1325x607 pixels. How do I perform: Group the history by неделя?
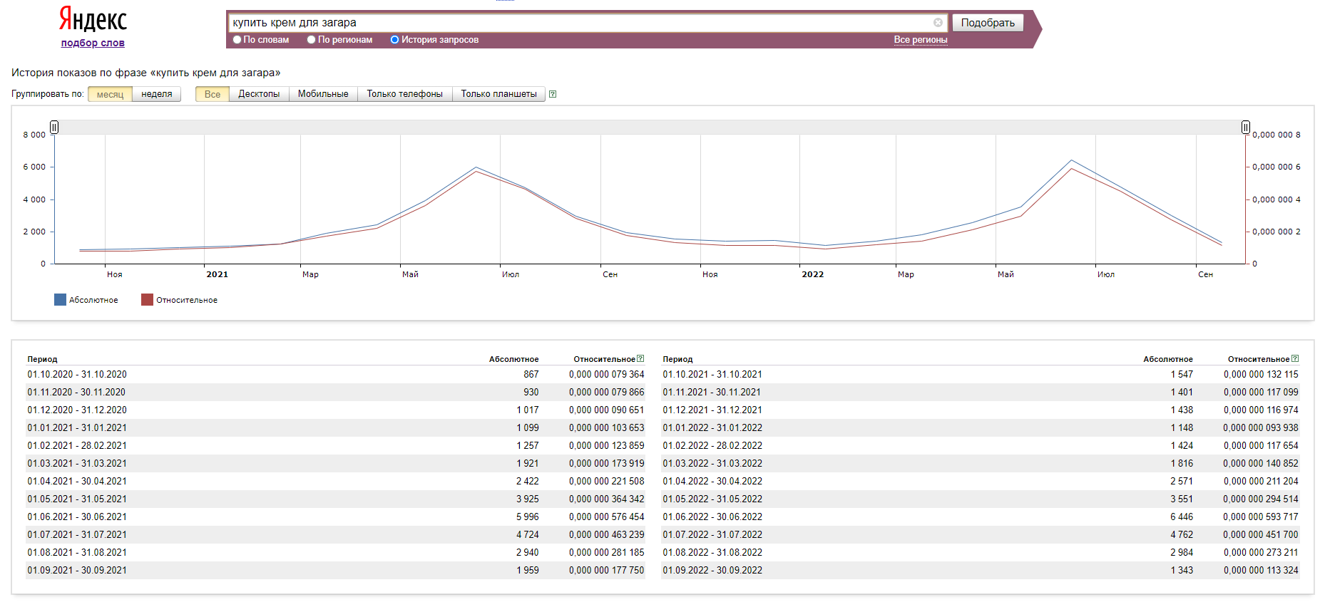[157, 94]
